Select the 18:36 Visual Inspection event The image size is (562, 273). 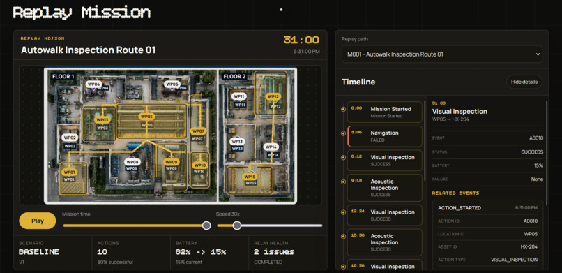(x=385, y=265)
